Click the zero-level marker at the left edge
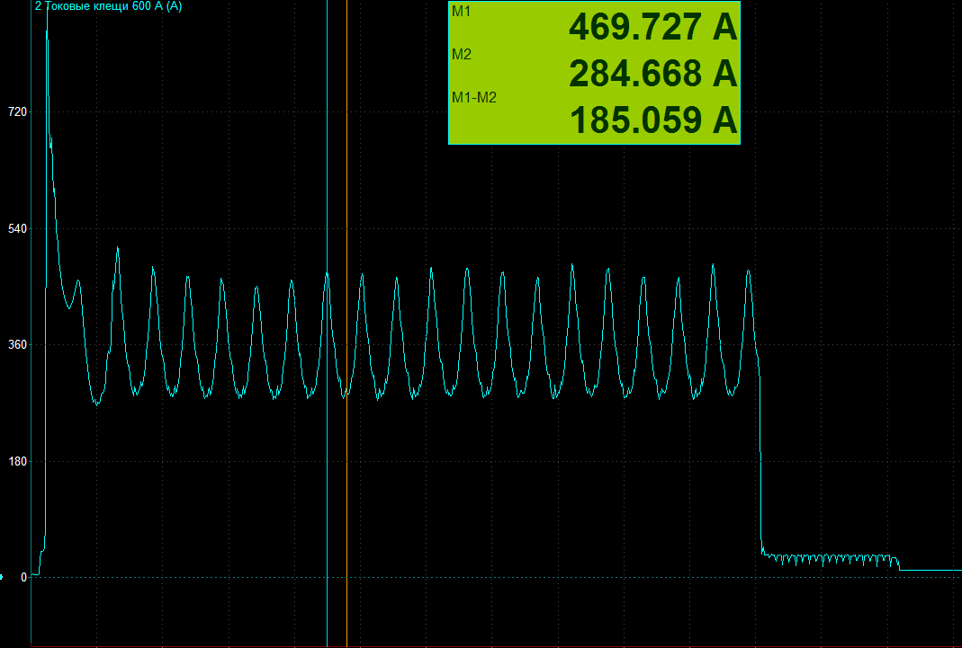Image resolution: width=962 pixels, height=648 pixels. click(2, 577)
